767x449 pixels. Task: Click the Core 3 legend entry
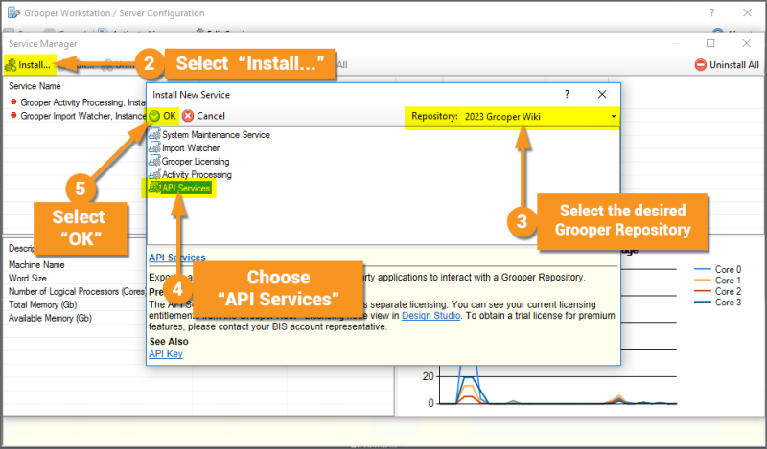(717, 303)
